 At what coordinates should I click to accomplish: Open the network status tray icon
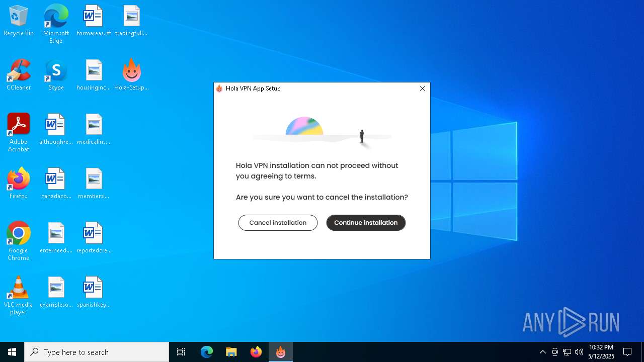click(x=567, y=352)
